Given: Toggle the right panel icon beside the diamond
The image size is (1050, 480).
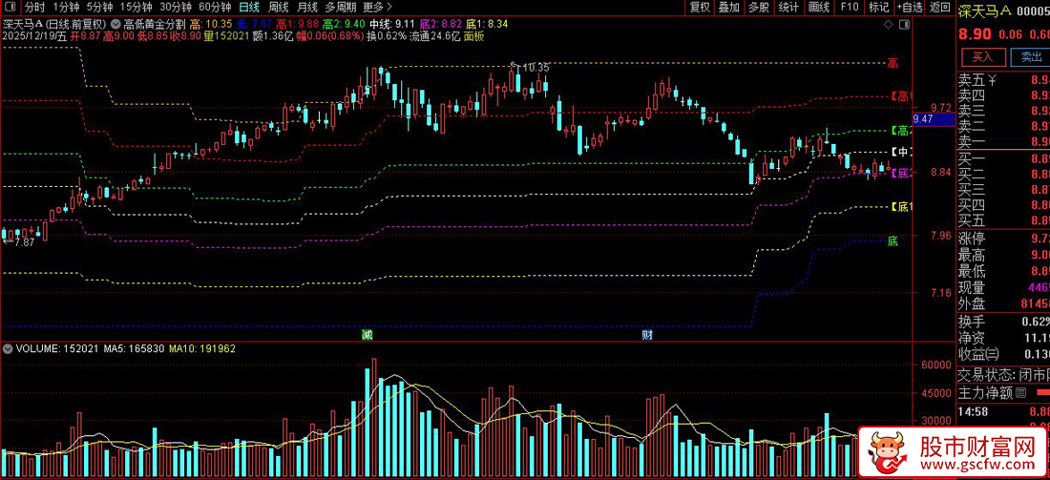Looking at the screenshot, I should click(x=905, y=25).
